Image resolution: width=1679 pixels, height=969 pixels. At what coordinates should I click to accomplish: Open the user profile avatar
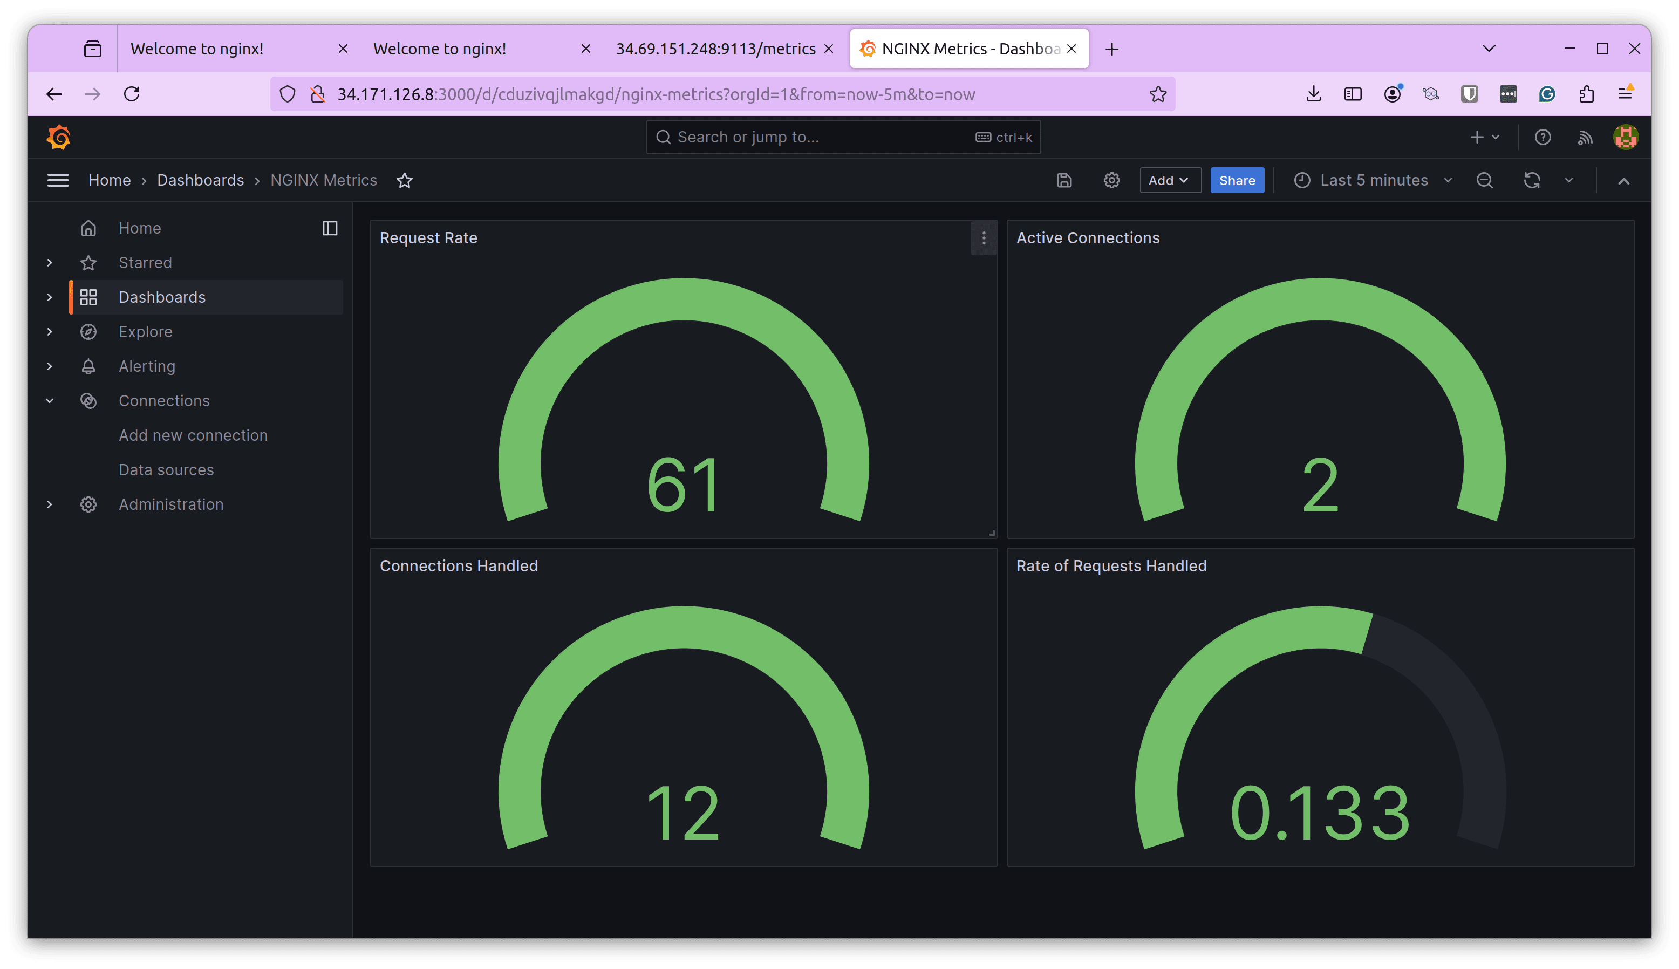(x=1625, y=137)
